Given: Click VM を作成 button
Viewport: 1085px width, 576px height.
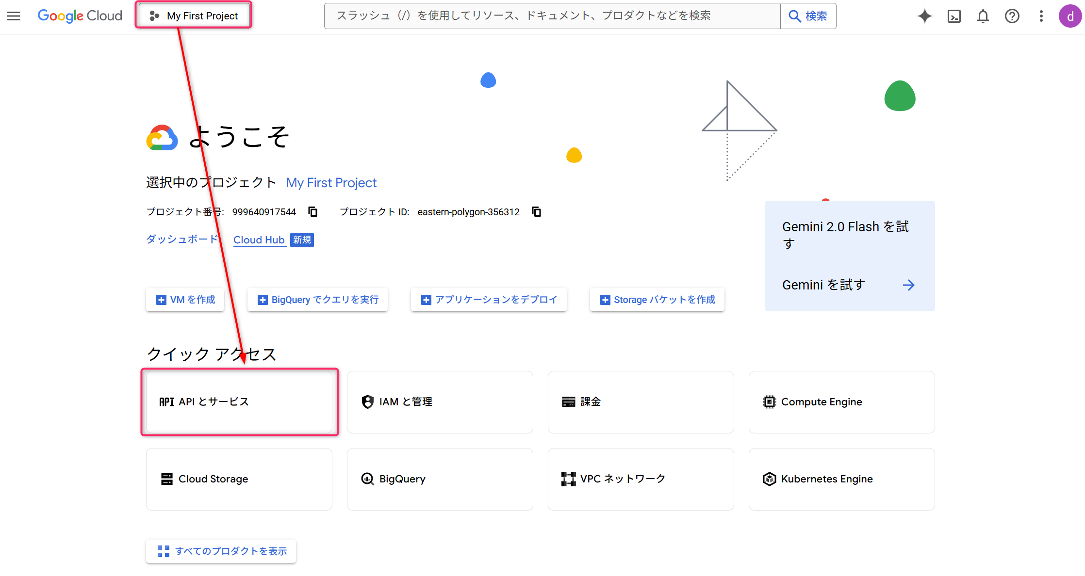Looking at the screenshot, I should [185, 300].
